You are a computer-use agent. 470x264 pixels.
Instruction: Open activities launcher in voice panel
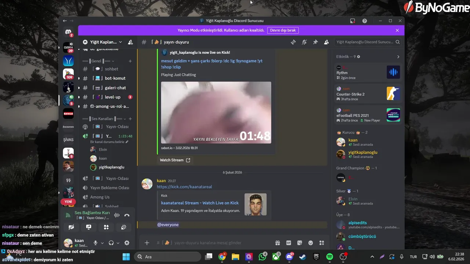(106, 227)
